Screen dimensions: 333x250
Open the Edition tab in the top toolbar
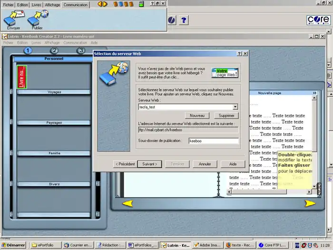pyautogui.click(x=22, y=5)
